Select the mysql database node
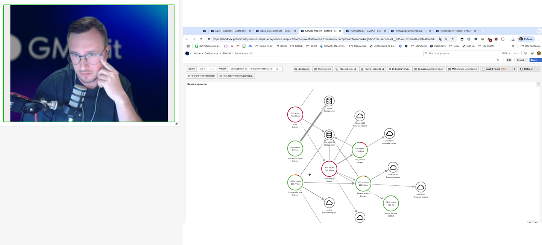Screen dimensions: 542x245 329,101
